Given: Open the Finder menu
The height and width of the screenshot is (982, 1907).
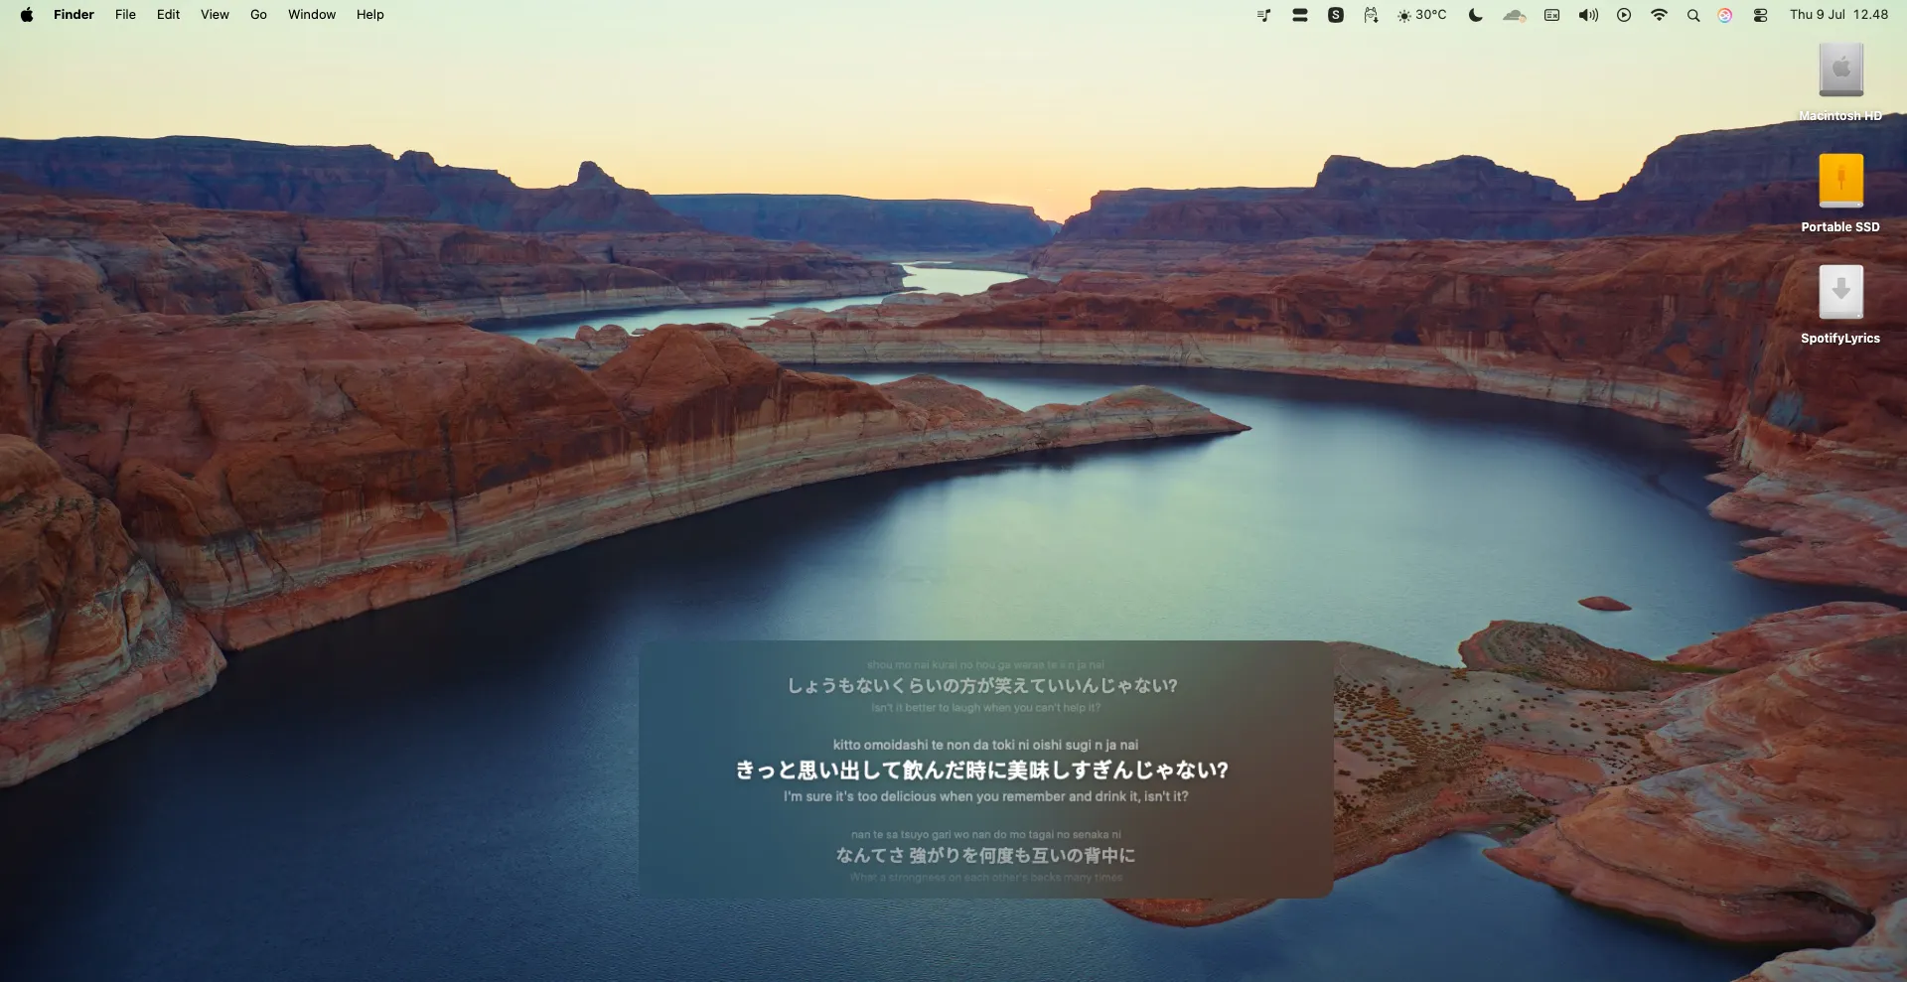Looking at the screenshot, I should tap(73, 15).
